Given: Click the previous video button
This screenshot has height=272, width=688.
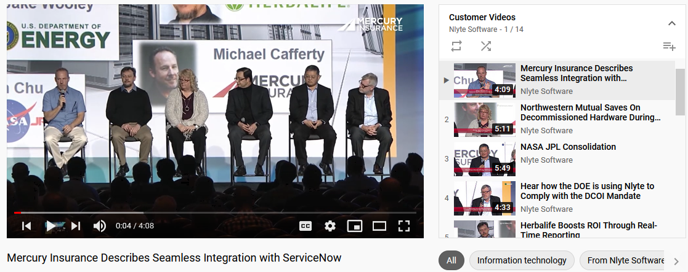Looking at the screenshot, I should point(26,226).
